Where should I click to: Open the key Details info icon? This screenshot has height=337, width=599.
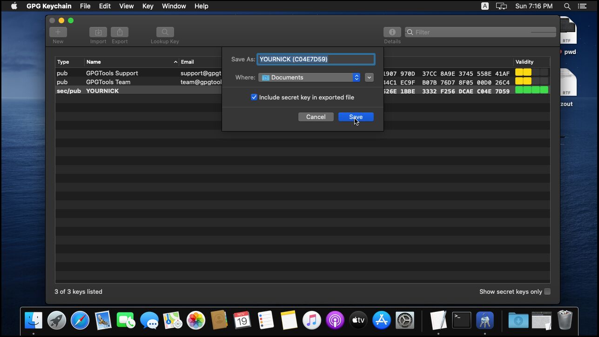coord(392,32)
